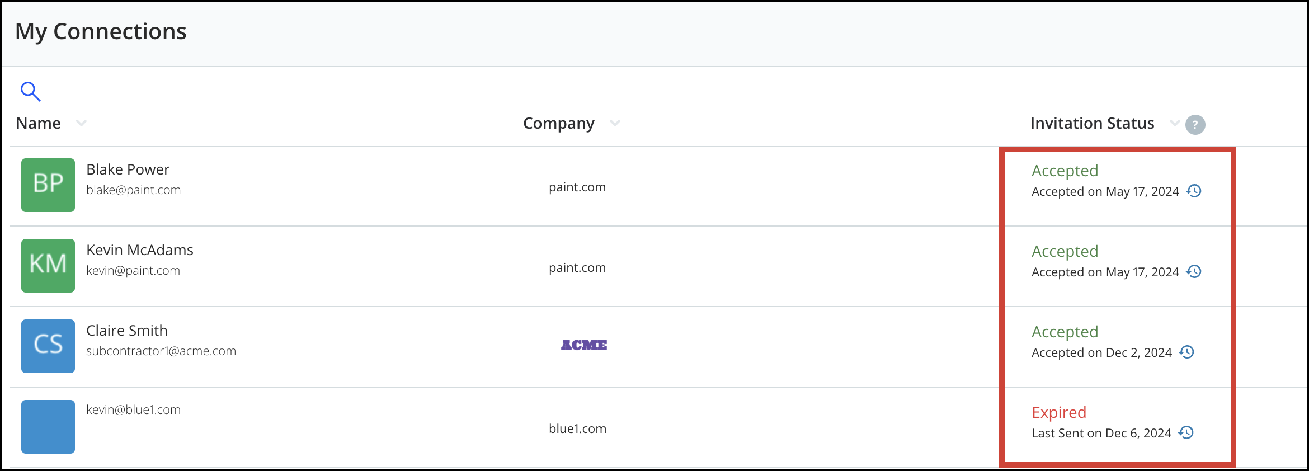The image size is (1309, 471).
Task: View invitation history for Blake Power
Action: 1194,191
